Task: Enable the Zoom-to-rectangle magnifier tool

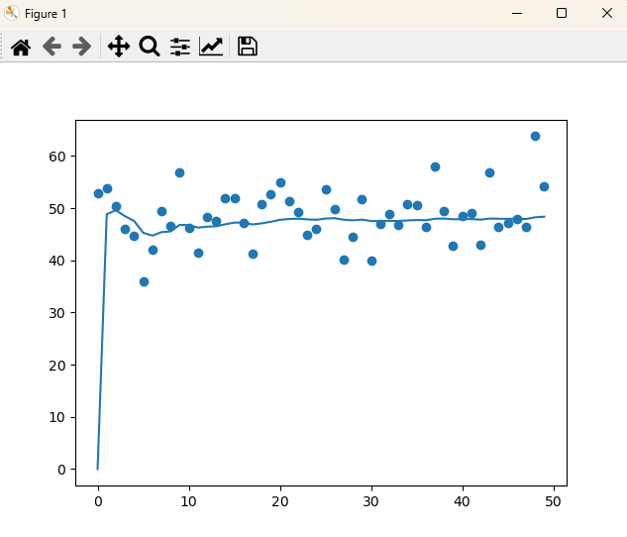Action: (x=150, y=47)
